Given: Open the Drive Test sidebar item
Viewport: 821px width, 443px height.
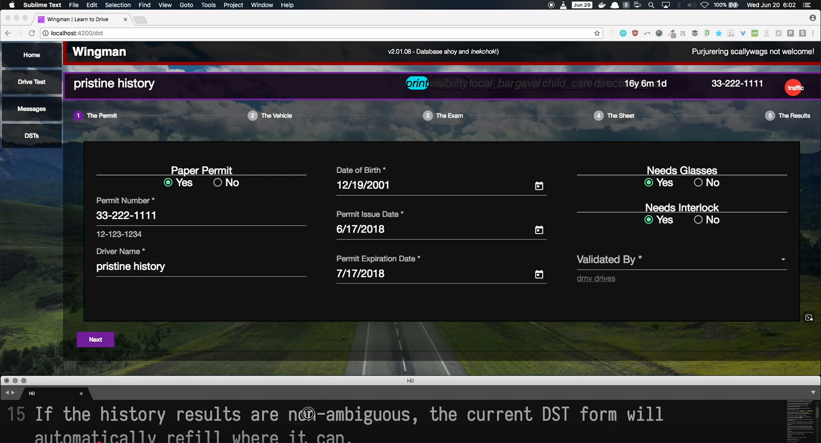Looking at the screenshot, I should pos(32,82).
